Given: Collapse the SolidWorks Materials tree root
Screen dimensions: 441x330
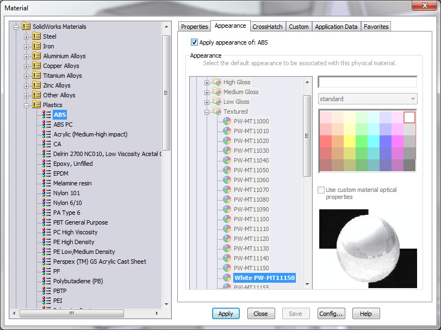Looking at the screenshot, I should pyautogui.click(x=16, y=27).
